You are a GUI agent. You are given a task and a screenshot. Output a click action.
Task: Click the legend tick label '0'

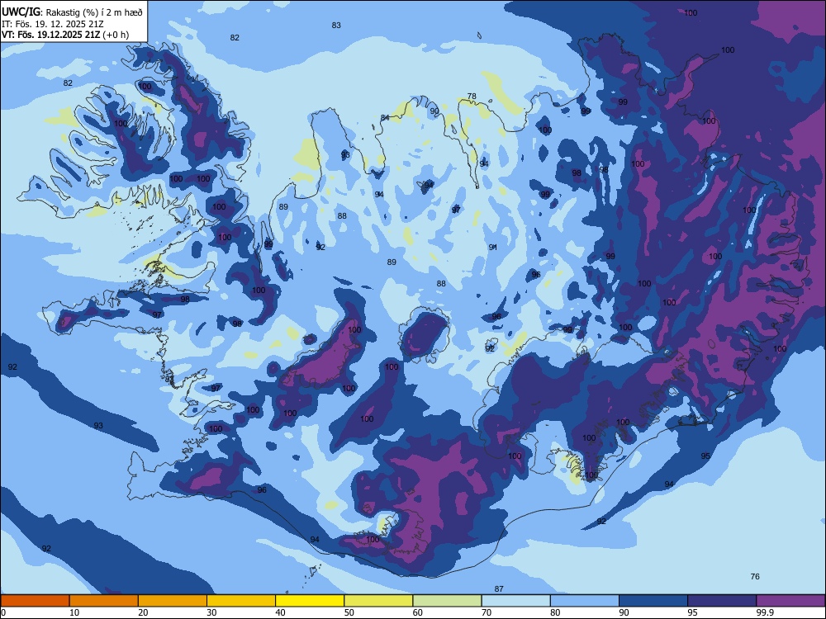[3, 612]
